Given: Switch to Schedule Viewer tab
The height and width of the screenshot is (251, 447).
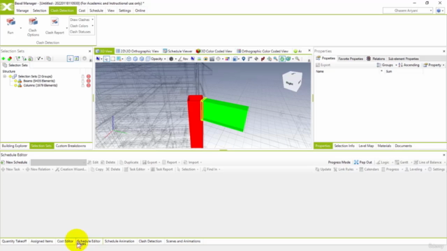Looking at the screenshot, I should [177, 51].
